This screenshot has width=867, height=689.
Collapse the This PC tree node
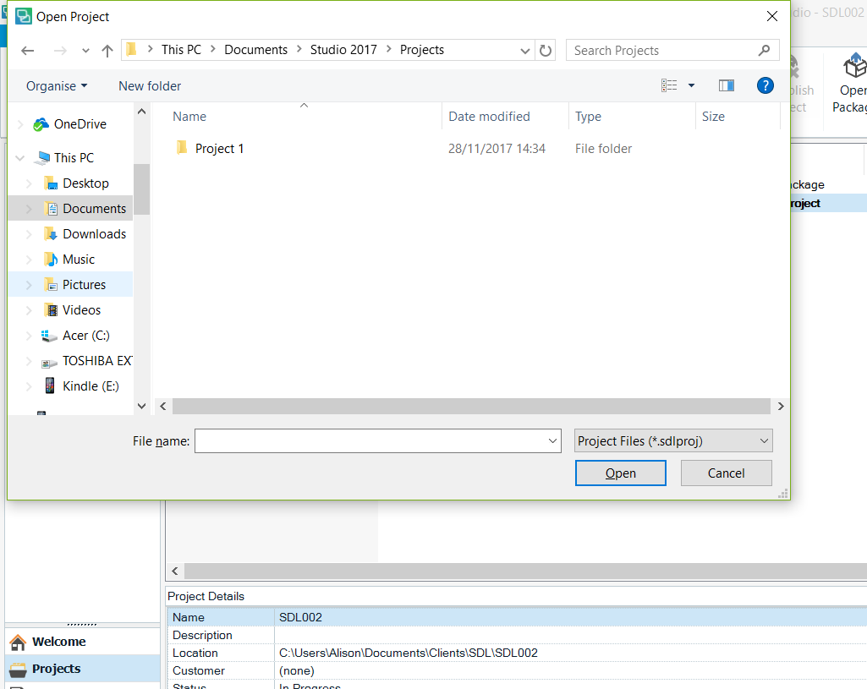20,158
